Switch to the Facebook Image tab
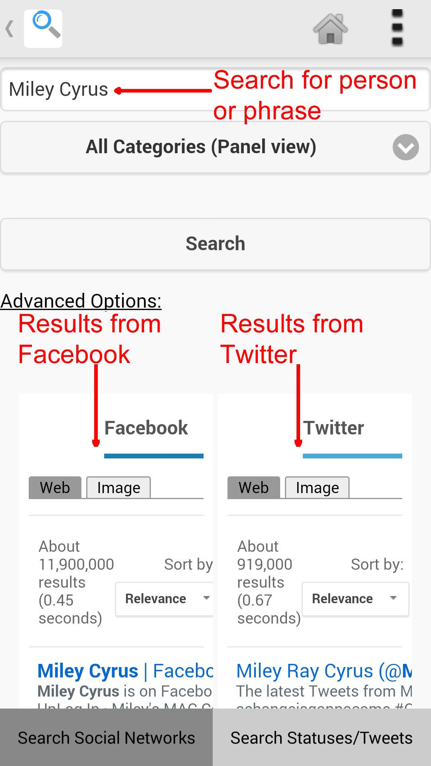 [x=118, y=487]
